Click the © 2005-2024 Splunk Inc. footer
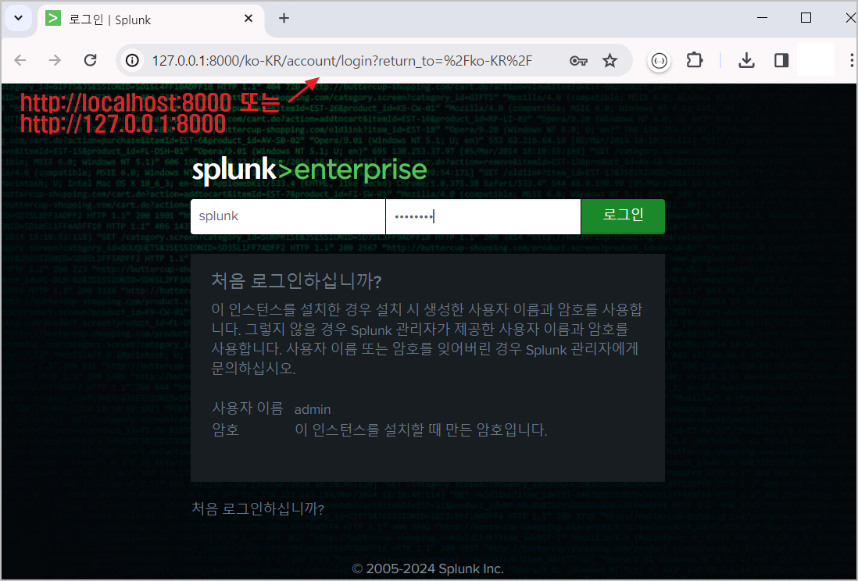Viewport: 858px width, 581px height. tap(428, 569)
